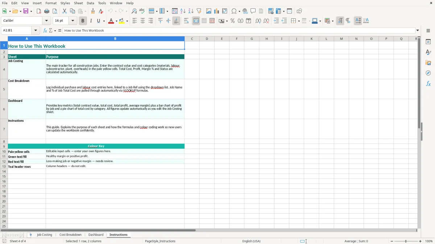Screen dimensions: 435x244
Task: Sort ascending A to Z
Action: coord(183,11)
